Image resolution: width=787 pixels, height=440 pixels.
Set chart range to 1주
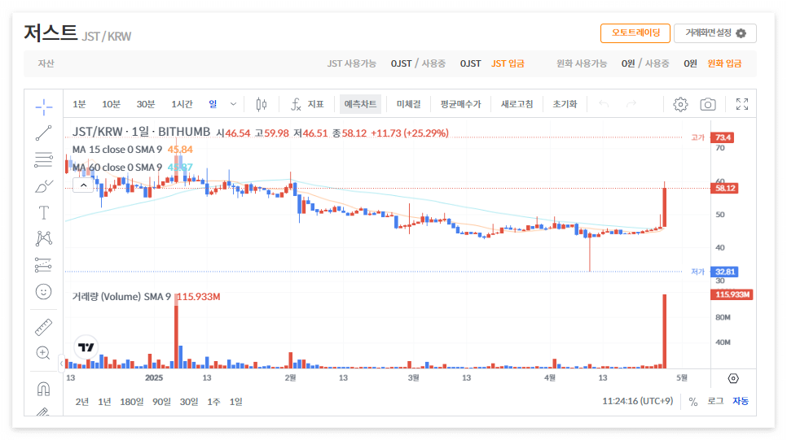(x=213, y=402)
